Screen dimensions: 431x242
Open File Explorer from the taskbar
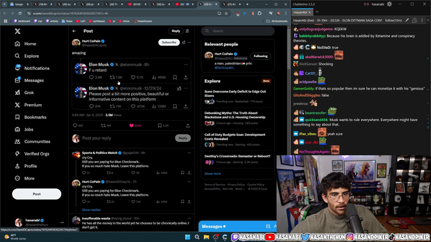(x=207, y=237)
